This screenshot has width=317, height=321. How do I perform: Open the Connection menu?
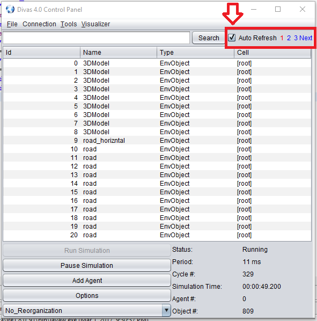coord(39,24)
